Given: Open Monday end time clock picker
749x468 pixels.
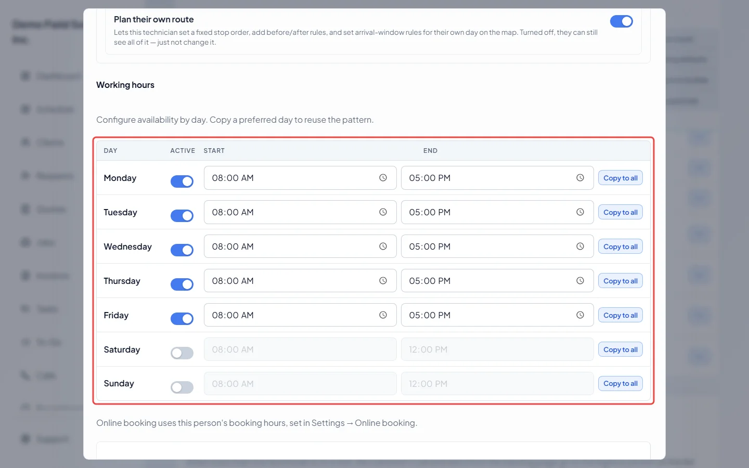Looking at the screenshot, I should 580,178.
